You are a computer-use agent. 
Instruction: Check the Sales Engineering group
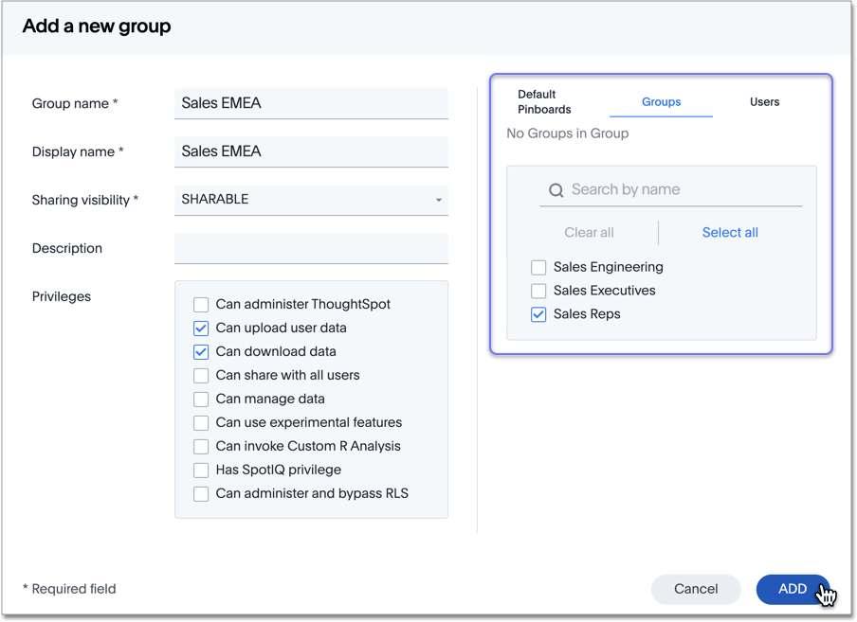click(x=538, y=267)
